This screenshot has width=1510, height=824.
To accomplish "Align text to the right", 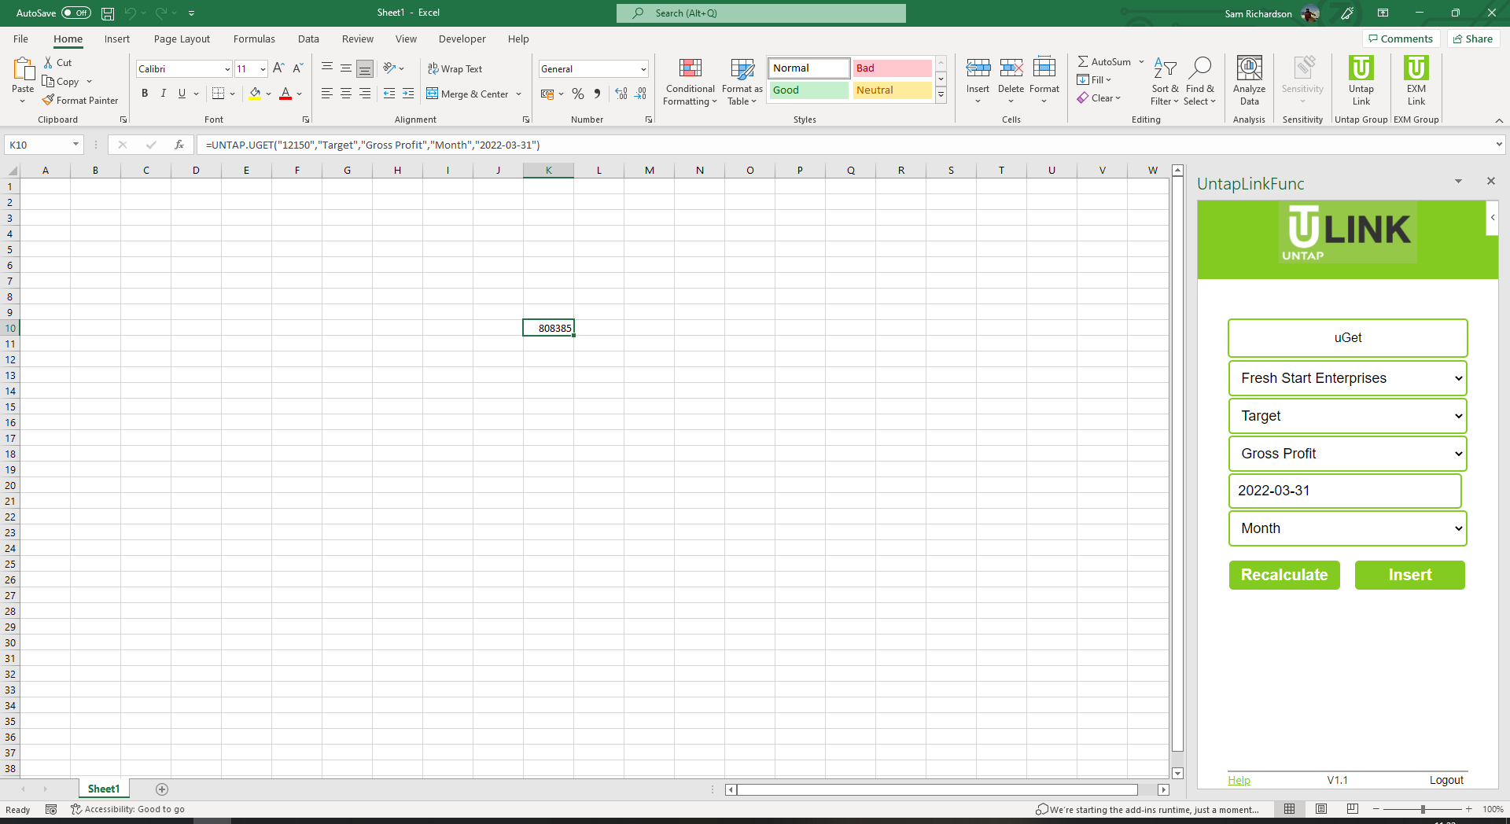I will 365,94.
